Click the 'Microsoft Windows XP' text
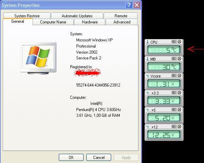 (x=94, y=40)
